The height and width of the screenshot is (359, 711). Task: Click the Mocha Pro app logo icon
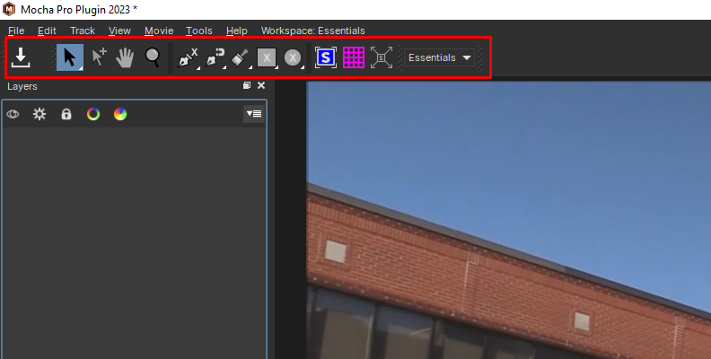click(9, 9)
